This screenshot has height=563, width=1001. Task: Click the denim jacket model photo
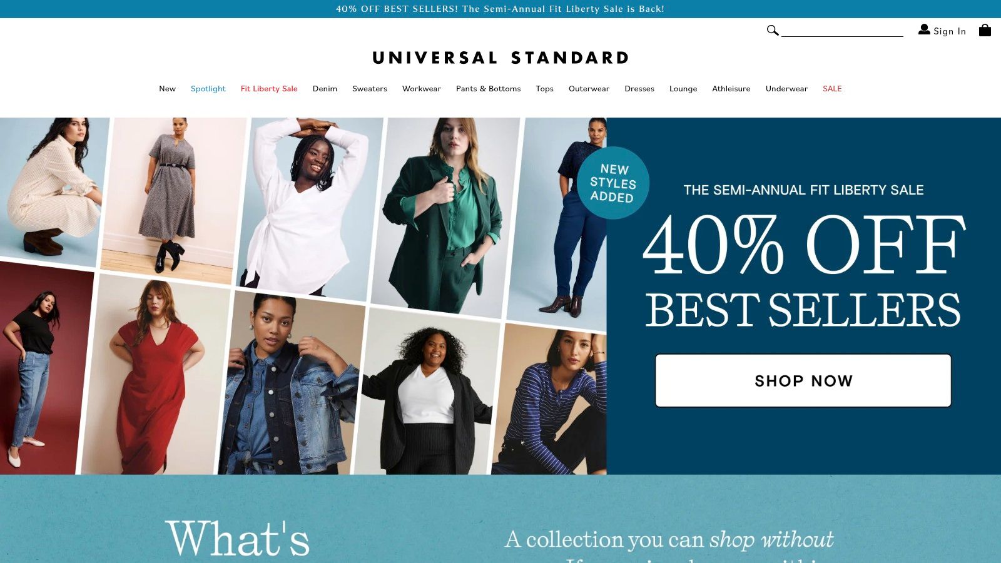point(292,383)
